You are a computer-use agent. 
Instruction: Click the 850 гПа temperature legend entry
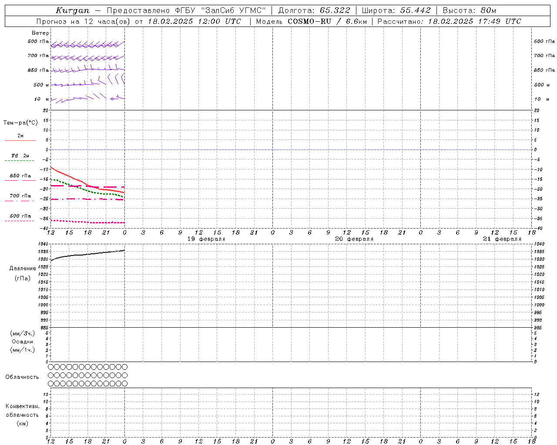[x=20, y=178]
